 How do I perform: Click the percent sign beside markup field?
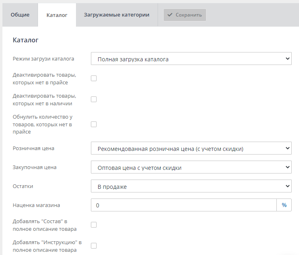pyautogui.click(x=284, y=205)
